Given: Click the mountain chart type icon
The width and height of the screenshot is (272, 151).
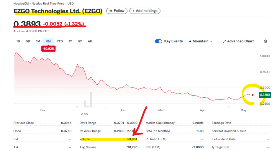Looking at the screenshot, I should click(x=190, y=41).
